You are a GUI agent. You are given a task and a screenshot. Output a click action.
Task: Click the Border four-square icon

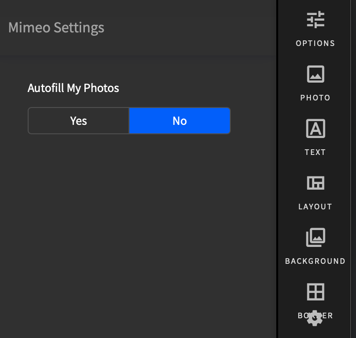tap(316, 292)
